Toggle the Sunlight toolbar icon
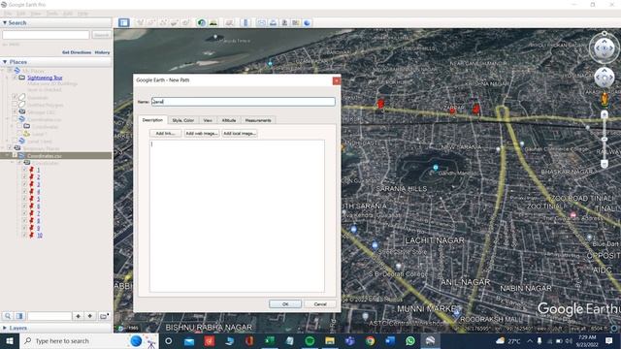Image resolution: width=621 pixels, height=349 pixels. coord(213,22)
